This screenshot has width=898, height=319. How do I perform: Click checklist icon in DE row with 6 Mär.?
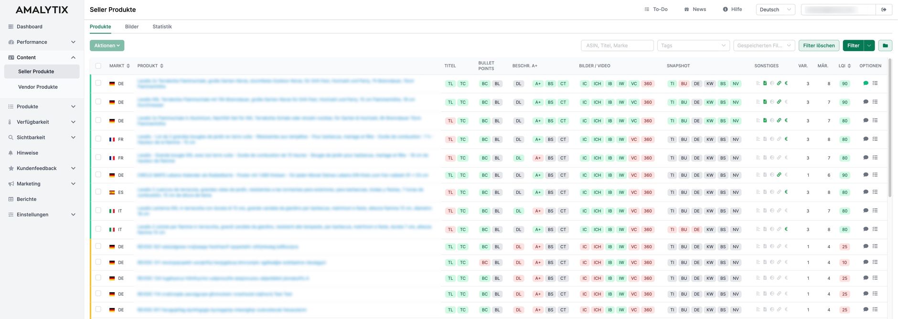coord(875,175)
